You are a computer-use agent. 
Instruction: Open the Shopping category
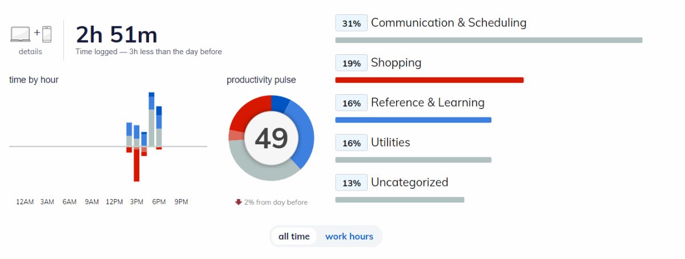tap(396, 63)
